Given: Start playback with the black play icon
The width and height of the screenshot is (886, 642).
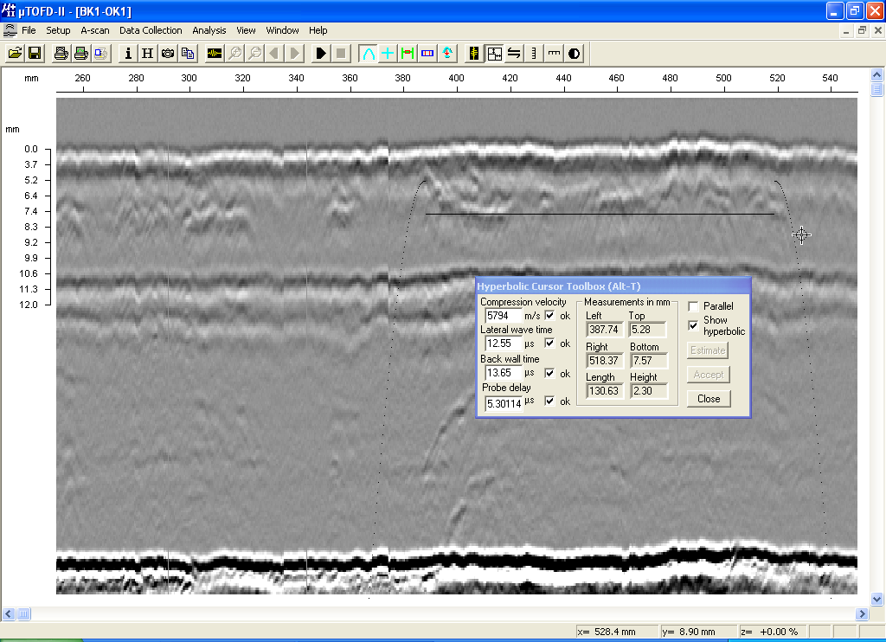Looking at the screenshot, I should 321,53.
